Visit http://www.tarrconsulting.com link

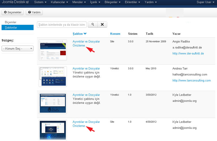coord(192,80)
